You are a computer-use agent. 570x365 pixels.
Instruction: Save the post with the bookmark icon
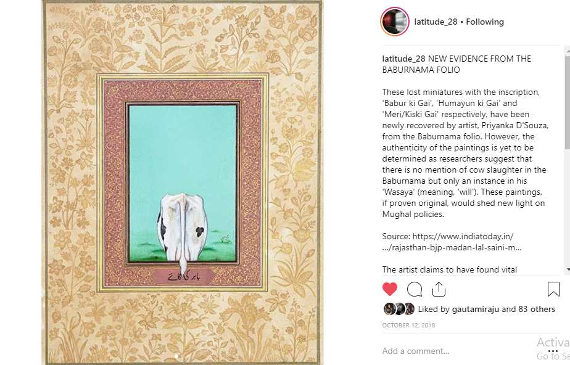[553, 289]
